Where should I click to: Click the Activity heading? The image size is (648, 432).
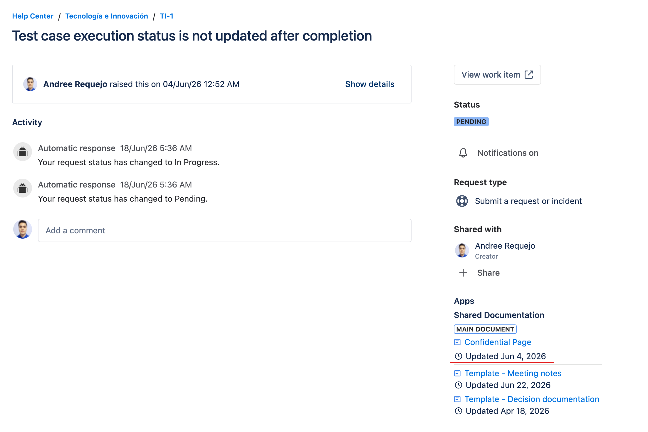[27, 122]
